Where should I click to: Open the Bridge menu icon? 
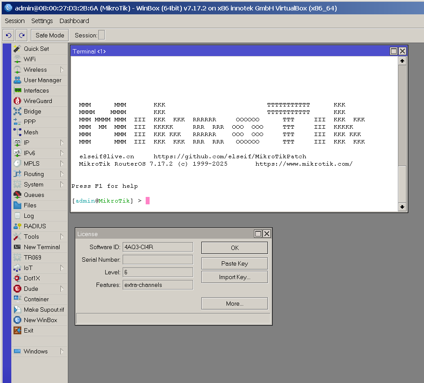tap(17, 111)
